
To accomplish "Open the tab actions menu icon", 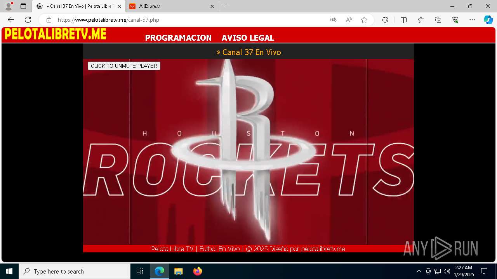I will 23,6.
